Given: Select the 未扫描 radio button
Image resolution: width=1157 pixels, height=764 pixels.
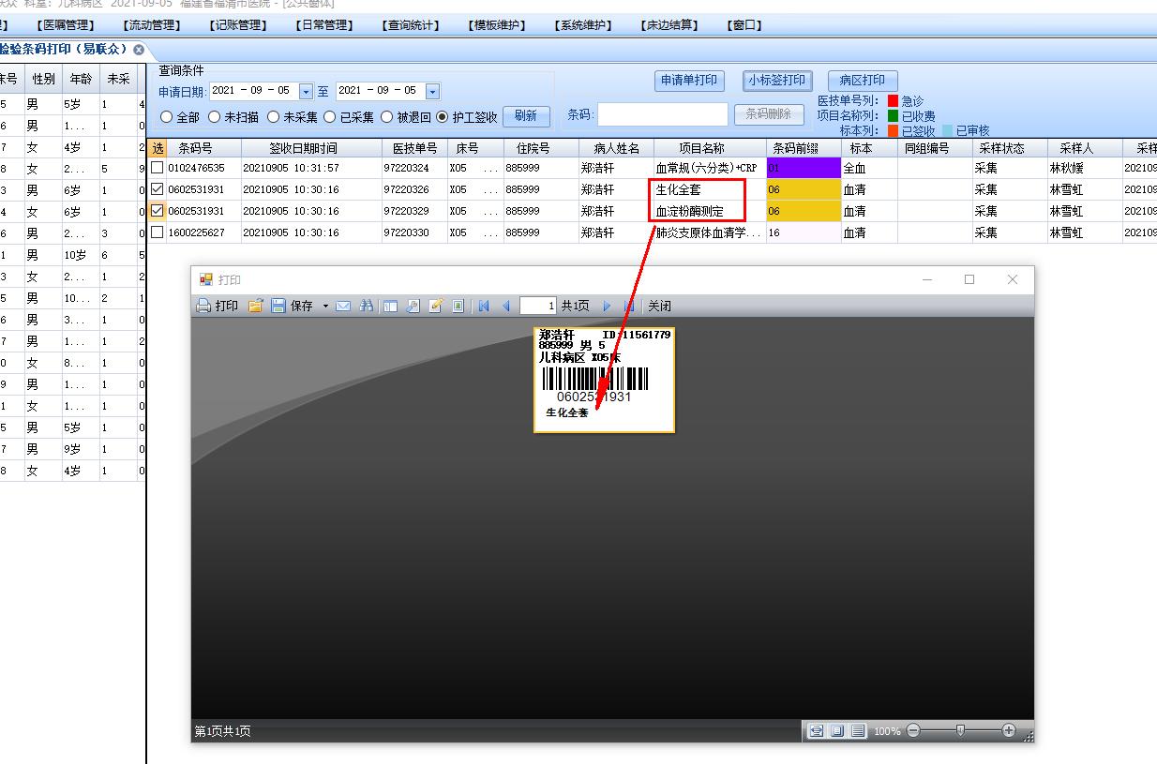Looking at the screenshot, I should coord(215,117).
